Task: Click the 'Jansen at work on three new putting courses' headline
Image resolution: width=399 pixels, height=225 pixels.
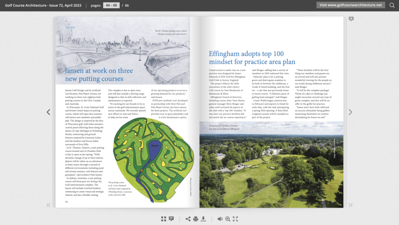Action: tap(99, 75)
